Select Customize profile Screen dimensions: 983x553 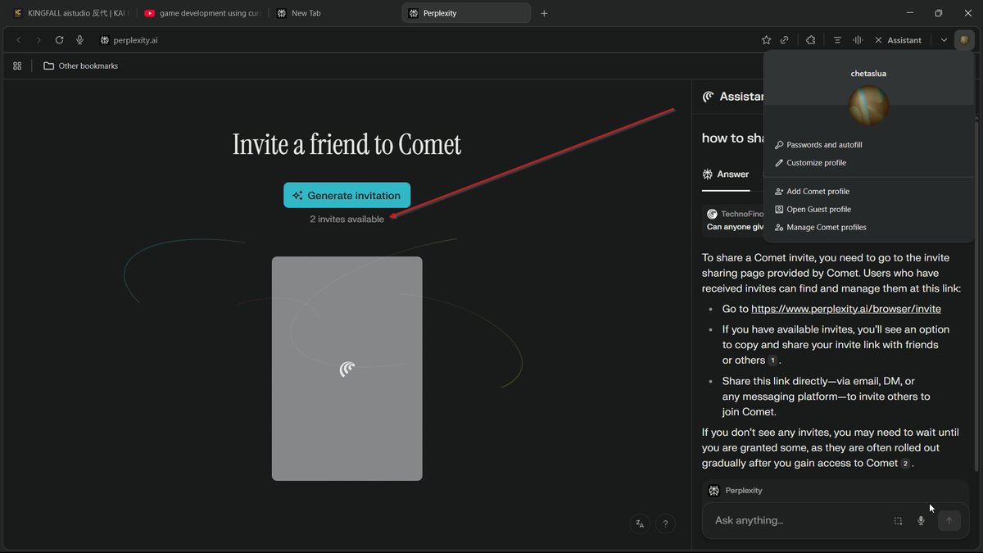(x=810, y=163)
